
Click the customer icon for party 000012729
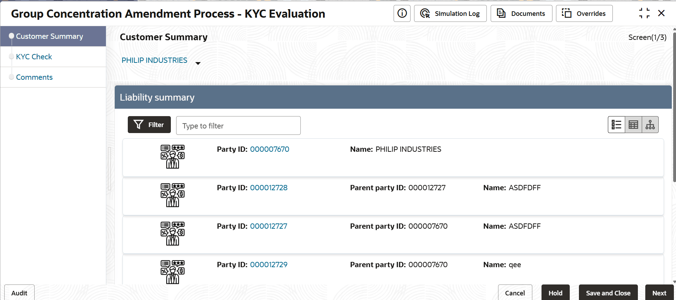pos(173,272)
